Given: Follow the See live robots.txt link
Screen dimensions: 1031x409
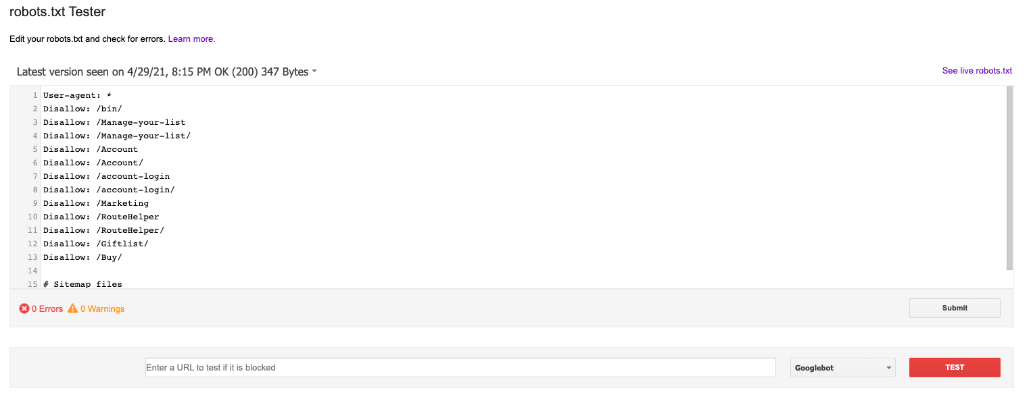Looking at the screenshot, I should pos(977,71).
